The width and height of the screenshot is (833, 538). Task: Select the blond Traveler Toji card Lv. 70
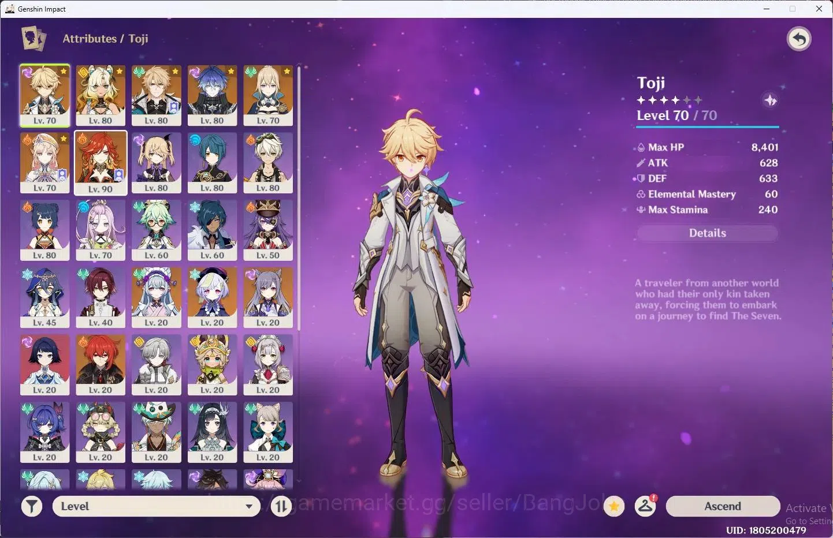pos(44,95)
